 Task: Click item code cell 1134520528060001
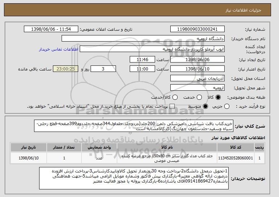point(236,158)
